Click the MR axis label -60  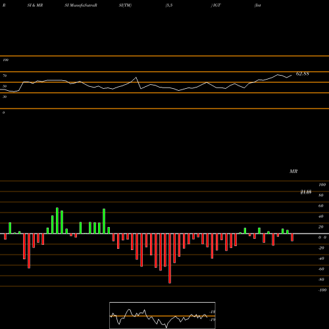tap(321, 269)
